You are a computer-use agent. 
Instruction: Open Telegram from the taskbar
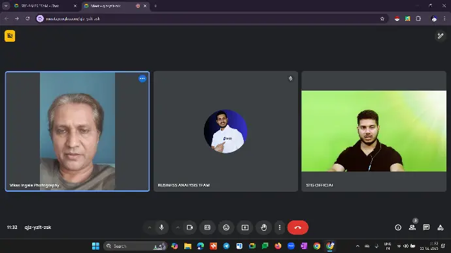[226, 246]
